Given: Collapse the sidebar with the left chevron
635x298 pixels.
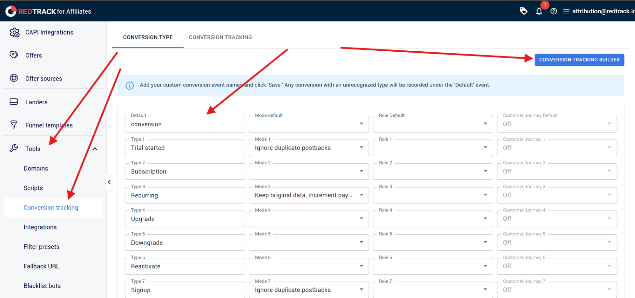Looking at the screenshot, I should pos(109,182).
